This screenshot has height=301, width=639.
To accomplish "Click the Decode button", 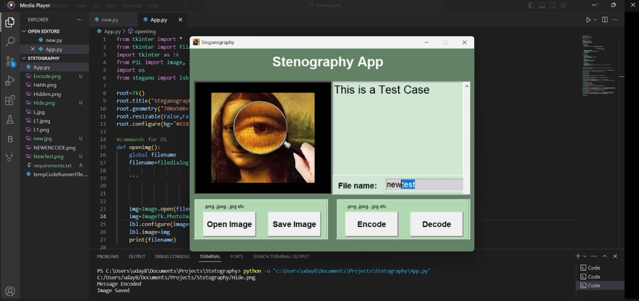I will click(436, 224).
